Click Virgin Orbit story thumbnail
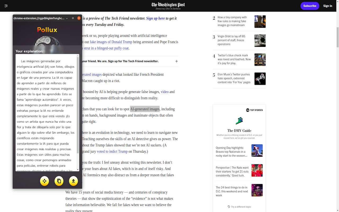The height and width of the screenshot is (212, 339). tap(260, 41)
